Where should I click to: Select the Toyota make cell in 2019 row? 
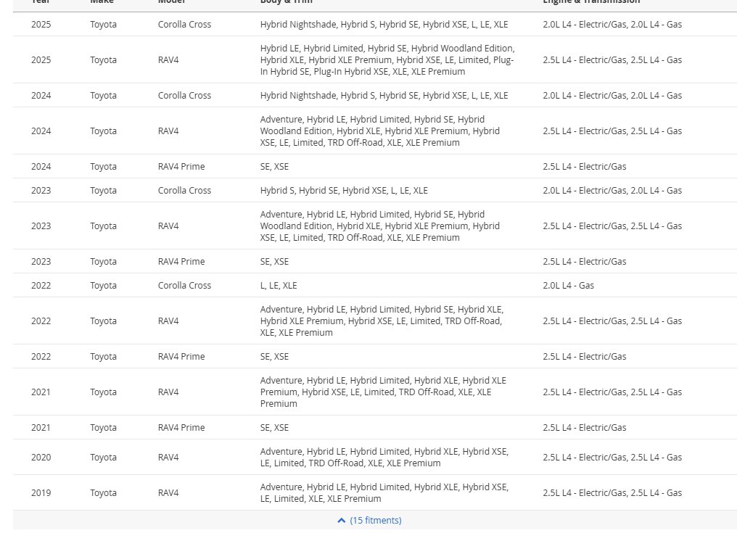103,492
